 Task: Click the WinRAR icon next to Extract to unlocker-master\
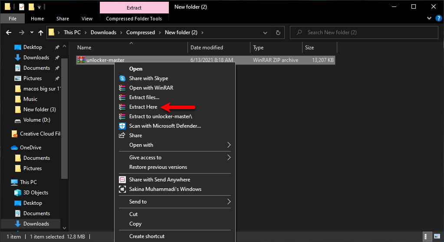click(122, 116)
